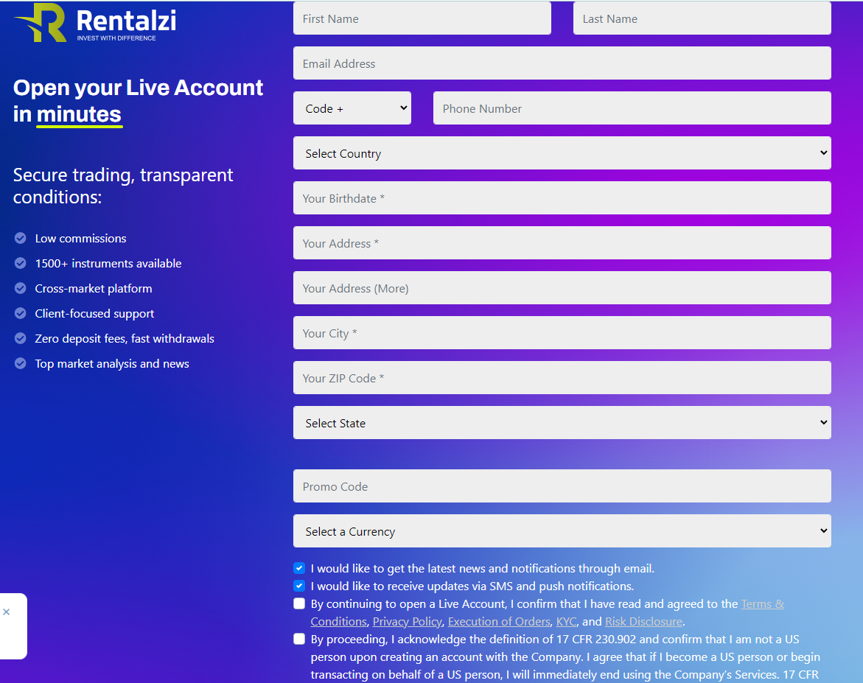Tick the Terms & Conditions agreement checkbox
This screenshot has height=683, width=863.
(299, 603)
